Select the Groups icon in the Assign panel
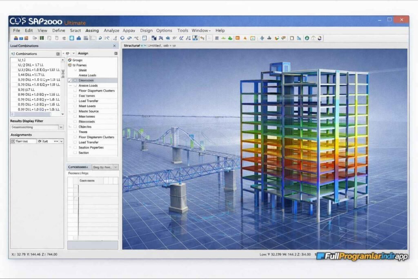Image resolution: width=418 pixels, height=279 pixels. [x=71, y=60]
